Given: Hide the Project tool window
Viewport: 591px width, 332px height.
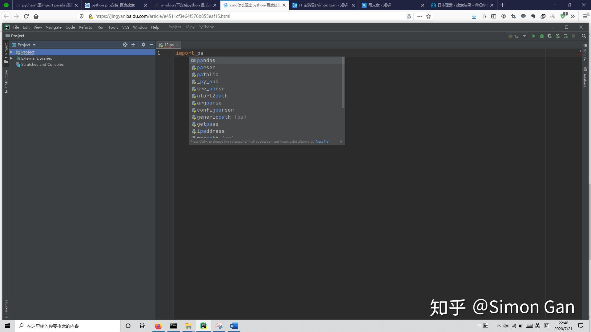Looking at the screenshot, I should pos(151,45).
